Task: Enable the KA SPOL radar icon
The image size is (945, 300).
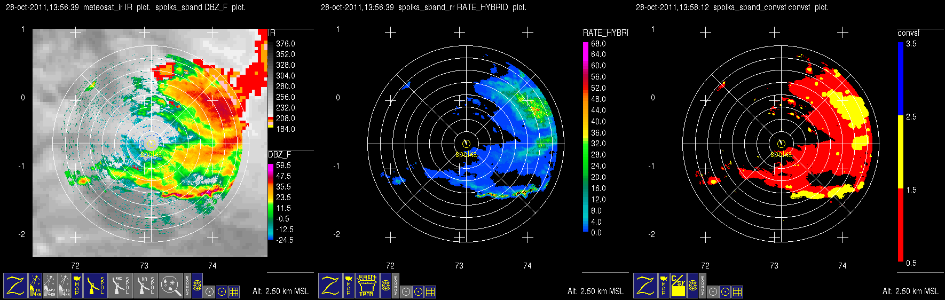Action: (146, 286)
